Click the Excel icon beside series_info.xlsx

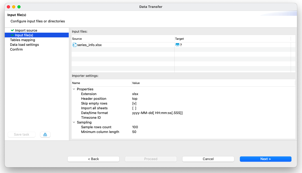click(74, 45)
